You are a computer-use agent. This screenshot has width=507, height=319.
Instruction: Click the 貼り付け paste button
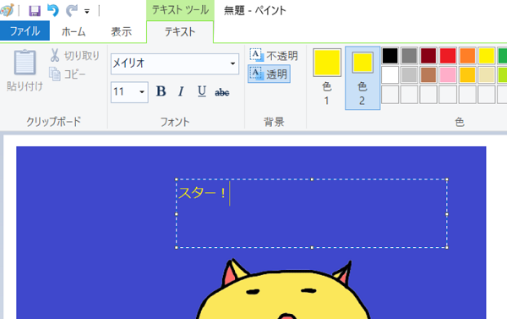pos(25,70)
